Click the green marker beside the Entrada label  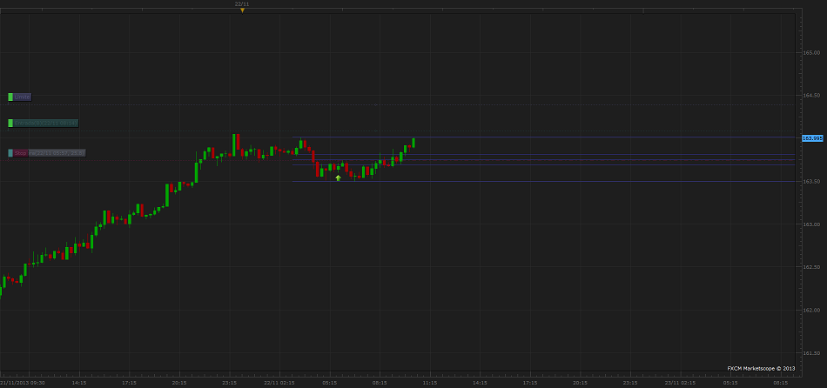tap(10, 123)
